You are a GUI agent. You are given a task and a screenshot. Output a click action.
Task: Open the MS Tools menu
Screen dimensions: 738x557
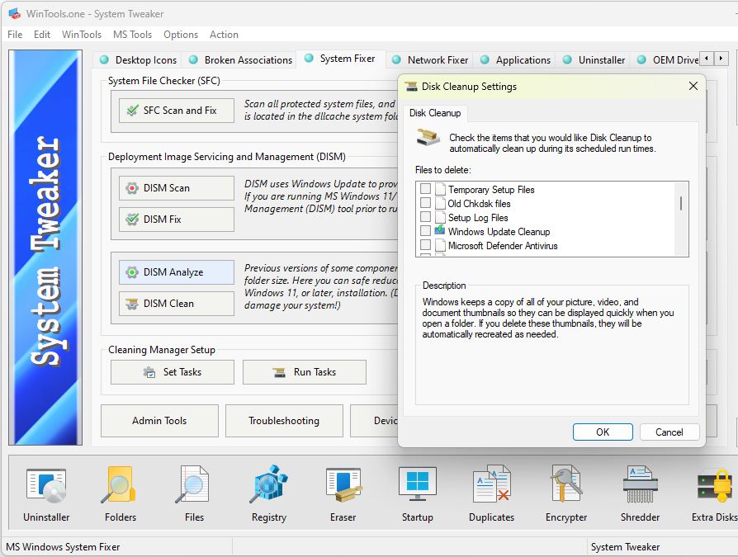132,35
